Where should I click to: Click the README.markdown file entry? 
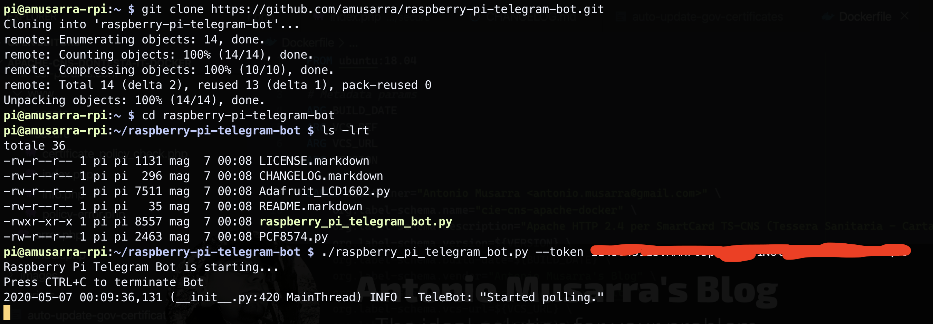coord(310,206)
